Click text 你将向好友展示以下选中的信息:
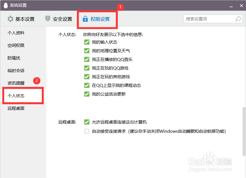This screenshot has height=178, width=246. tap(113, 35)
